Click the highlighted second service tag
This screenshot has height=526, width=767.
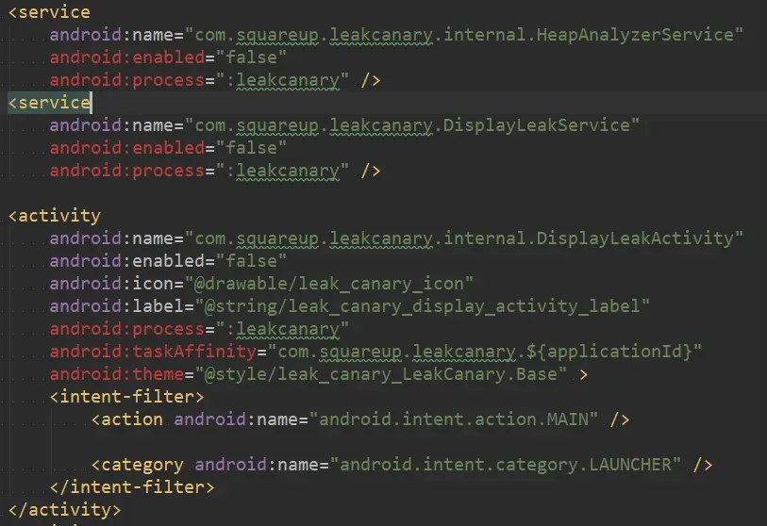click(49, 103)
